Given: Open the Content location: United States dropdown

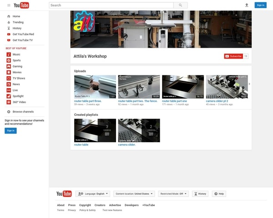Looking at the screenshot, I should click(134, 193).
